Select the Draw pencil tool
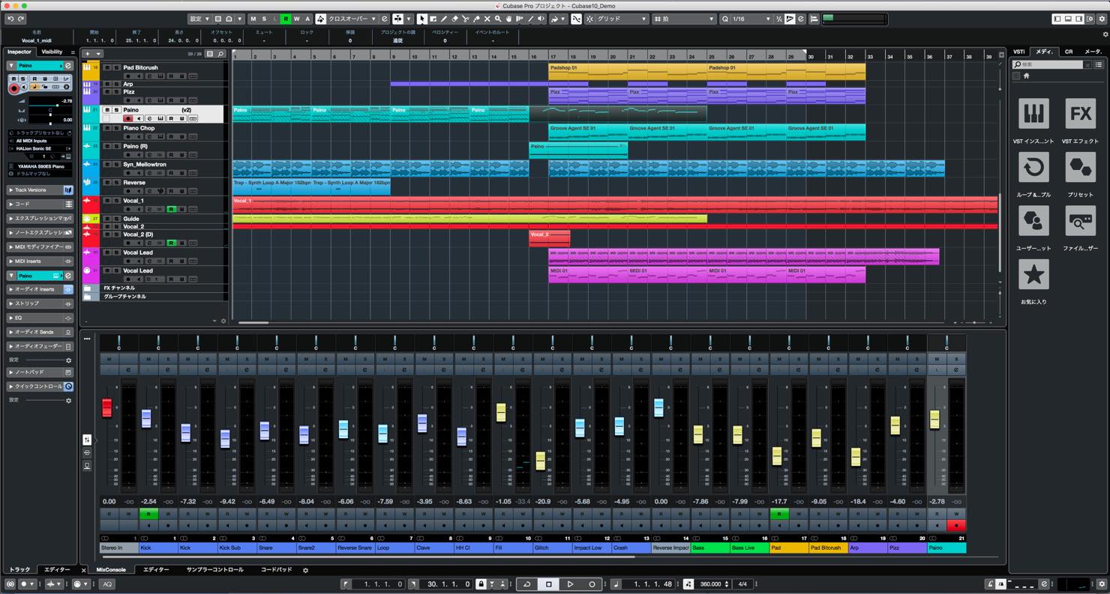 pyautogui.click(x=444, y=19)
